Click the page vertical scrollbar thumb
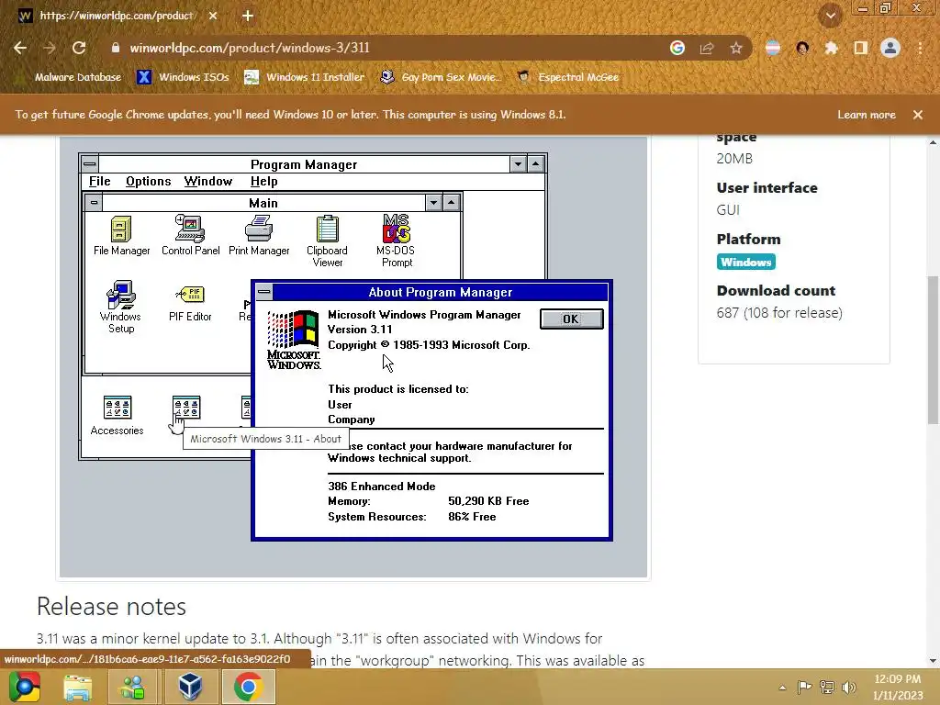Image resolution: width=940 pixels, height=705 pixels. [x=933, y=350]
